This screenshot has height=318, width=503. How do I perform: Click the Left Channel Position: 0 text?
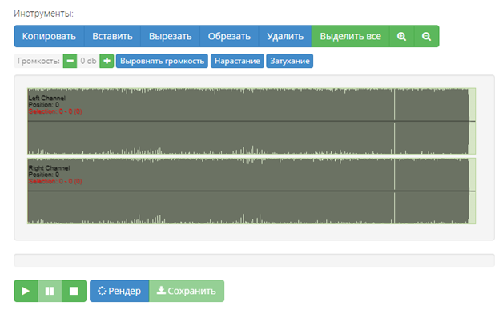43,105
